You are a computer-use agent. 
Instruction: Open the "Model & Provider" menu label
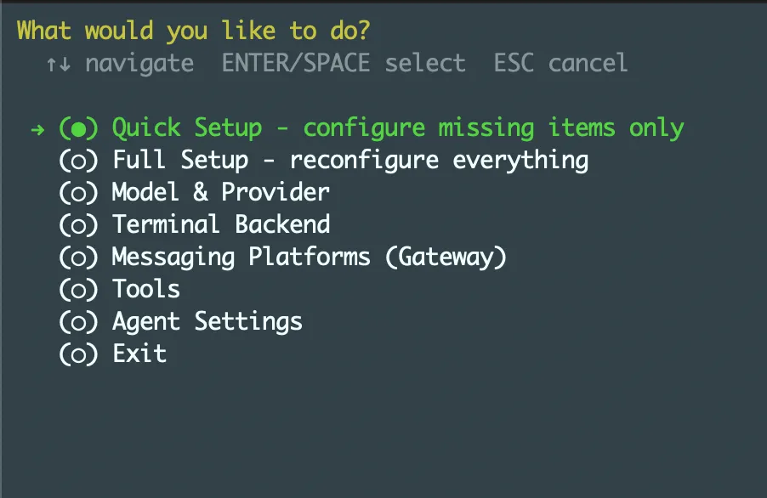click(x=221, y=193)
